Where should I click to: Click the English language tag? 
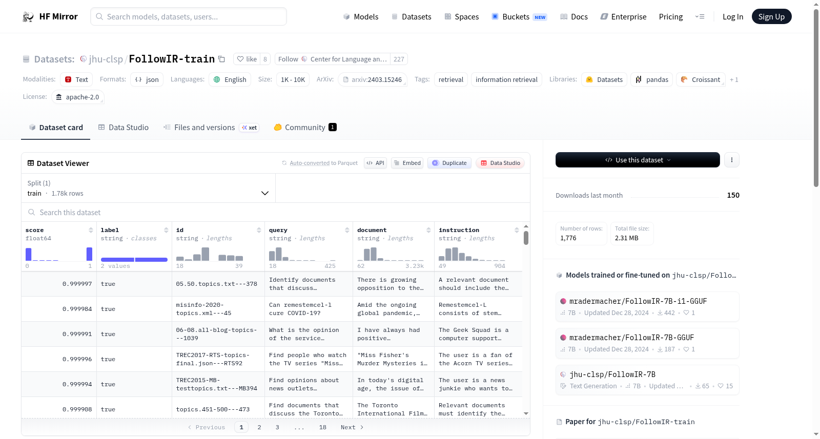(x=230, y=79)
